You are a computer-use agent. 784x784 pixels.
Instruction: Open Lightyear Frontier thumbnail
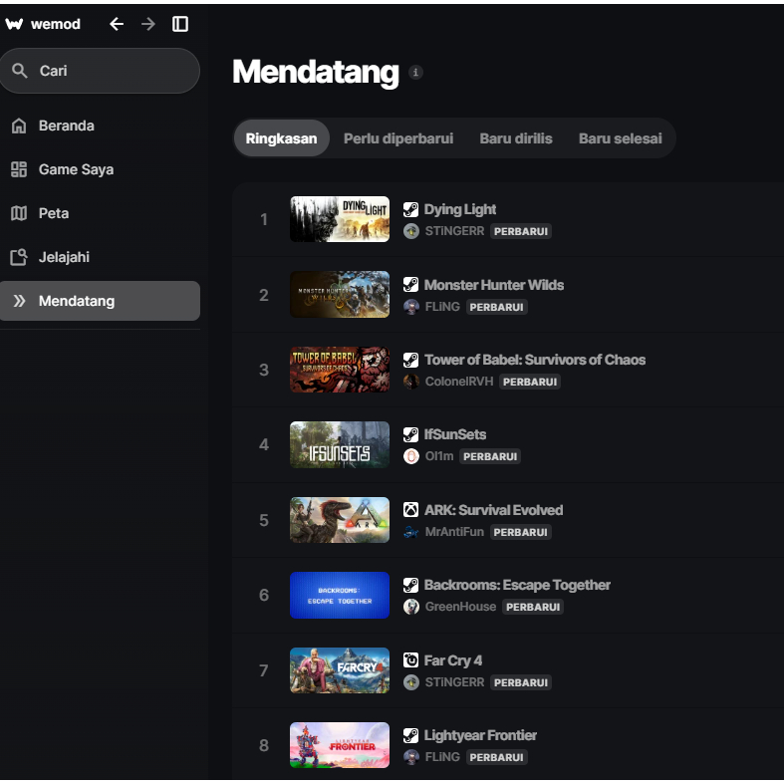(x=340, y=745)
